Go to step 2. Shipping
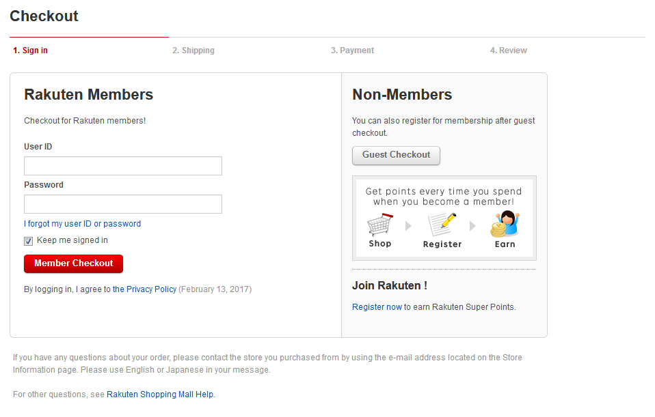 tap(193, 51)
